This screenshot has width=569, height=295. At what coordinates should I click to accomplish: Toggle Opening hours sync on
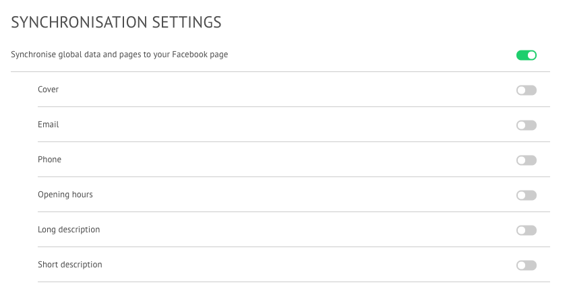[x=526, y=195]
